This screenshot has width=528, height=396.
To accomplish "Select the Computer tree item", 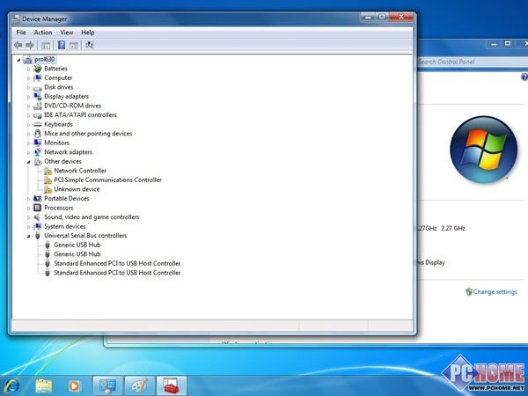I will click(x=58, y=77).
